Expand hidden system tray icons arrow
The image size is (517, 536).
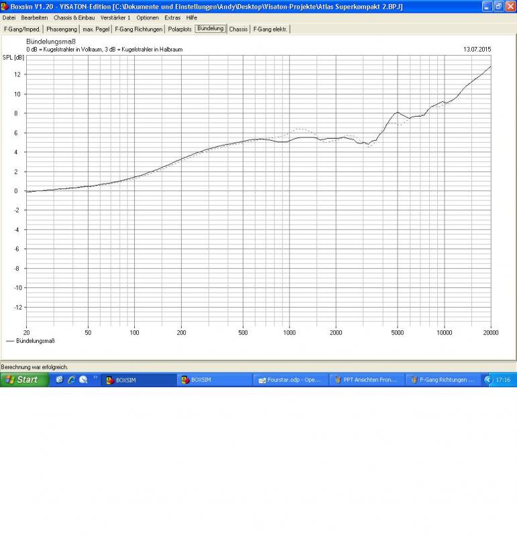[488, 380]
